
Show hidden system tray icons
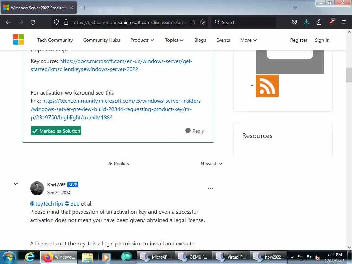pos(292,257)
